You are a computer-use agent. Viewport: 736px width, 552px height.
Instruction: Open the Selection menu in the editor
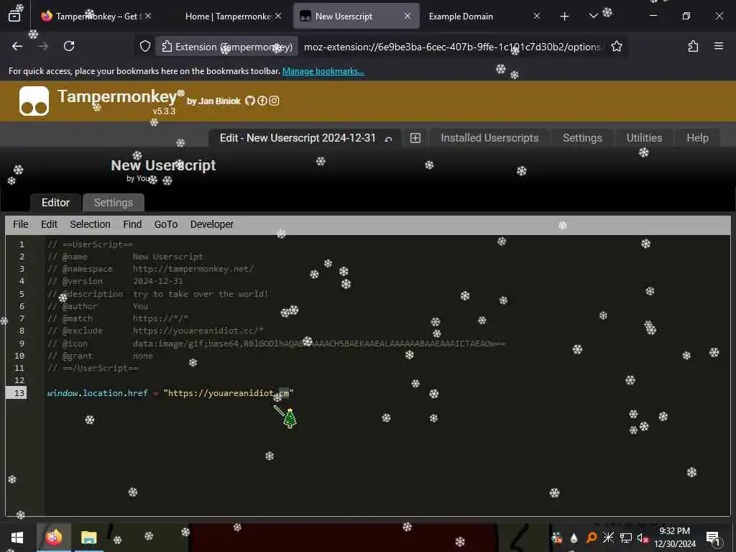90,224
